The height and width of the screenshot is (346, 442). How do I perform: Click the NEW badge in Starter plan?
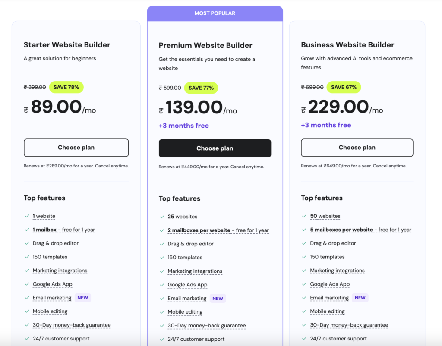click(x=82, y=298)
